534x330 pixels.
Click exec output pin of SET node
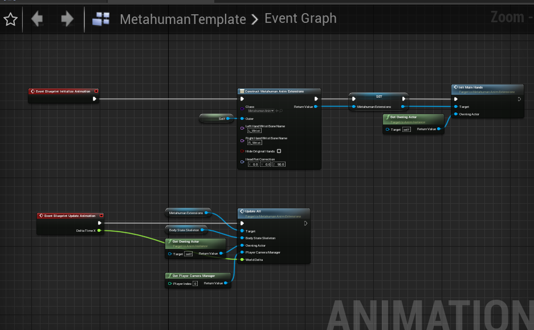point(403,99)
